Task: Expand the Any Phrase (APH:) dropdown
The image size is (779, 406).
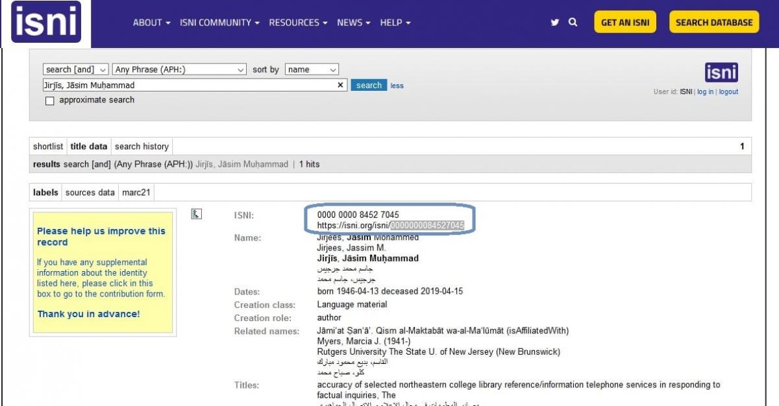Action: pyautogui.click(x=179, y=69)
